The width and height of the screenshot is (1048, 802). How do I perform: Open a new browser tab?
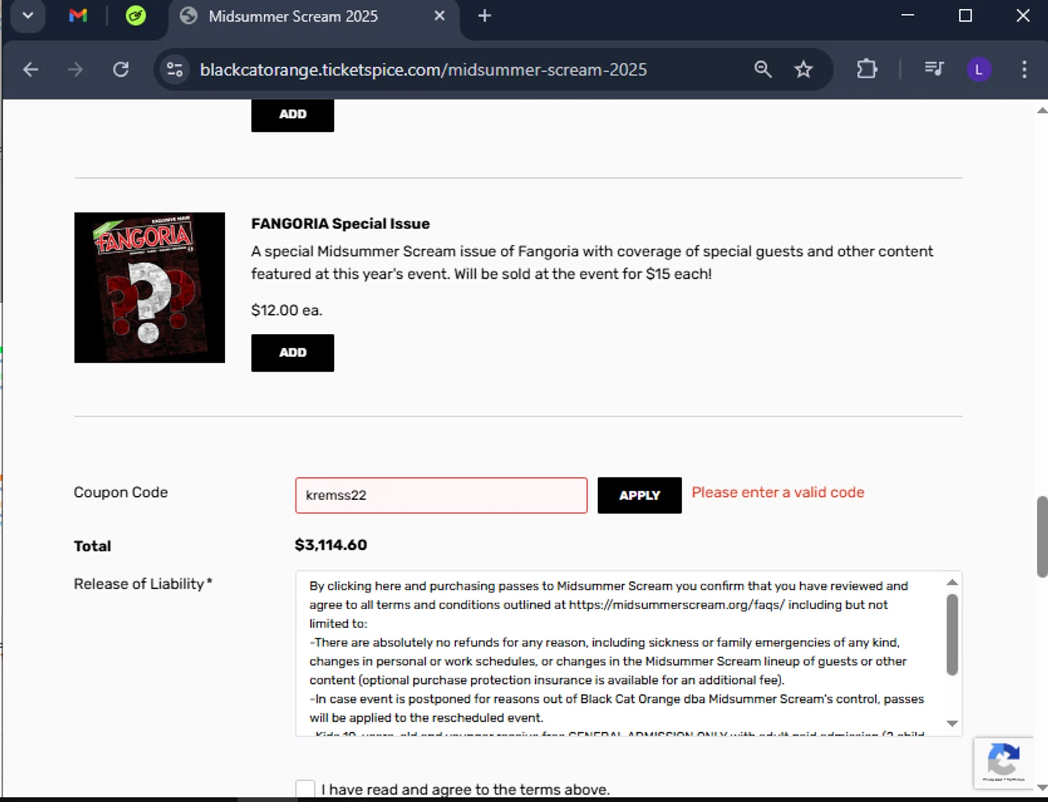(484, 15)
